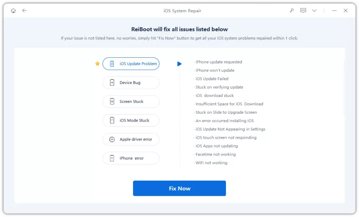
Task: Click the back arrow in title bar
Action: [x=24, y=10]
